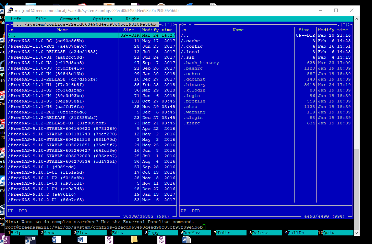Open the Left menu in mc
372x244 pixels.
click(x=16, y=19)
